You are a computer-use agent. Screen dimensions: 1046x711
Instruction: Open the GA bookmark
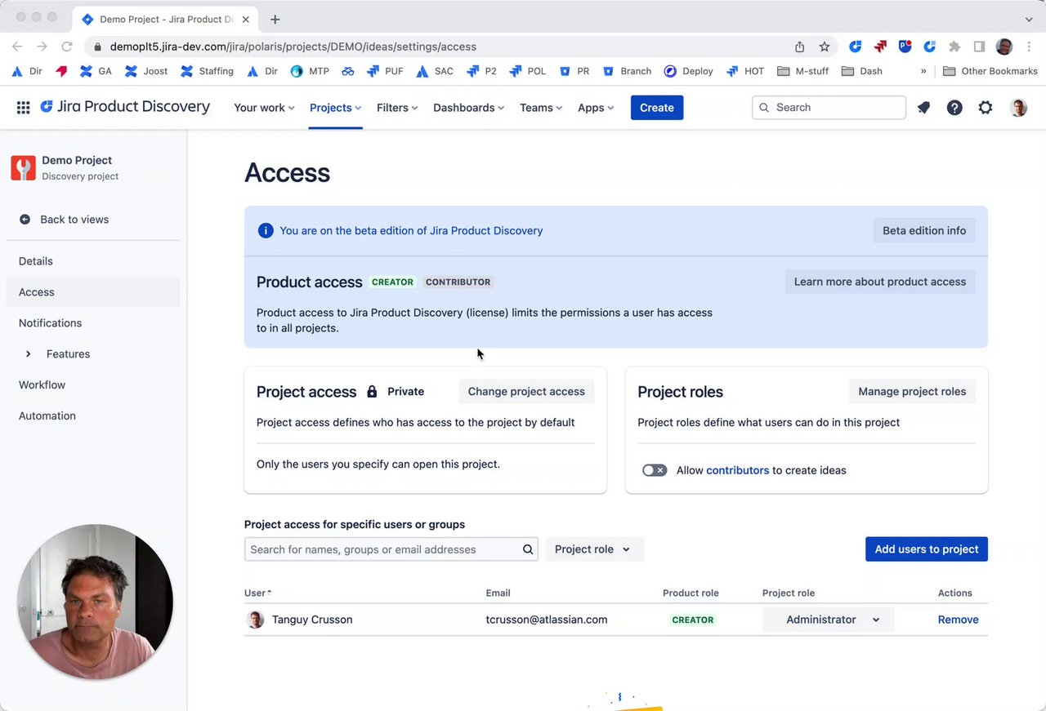point(96,71)
